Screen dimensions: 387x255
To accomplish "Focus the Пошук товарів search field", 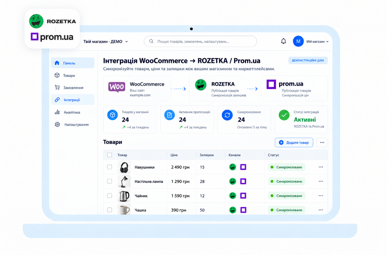I will coord(200,41).
